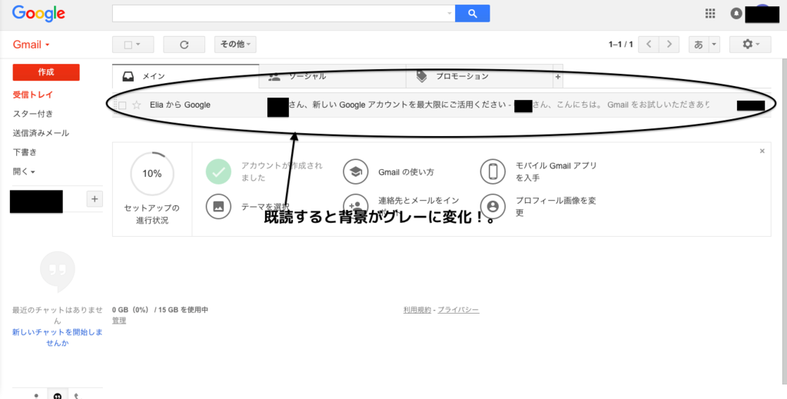787x399 pixels.
Task: Expand search options arrow in search box
Action: point(449,14)
